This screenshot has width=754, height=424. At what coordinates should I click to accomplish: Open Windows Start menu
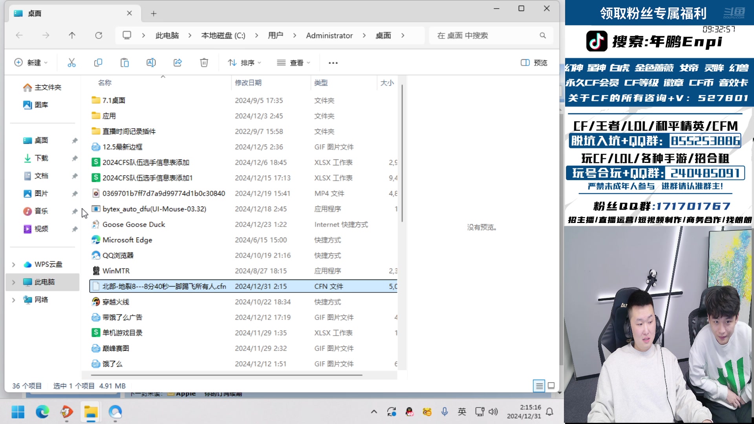(x=18, y=412)
